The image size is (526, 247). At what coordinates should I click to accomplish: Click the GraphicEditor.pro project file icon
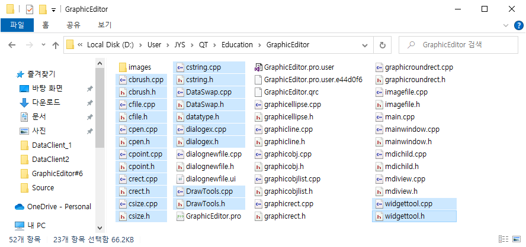coord(180,216)
